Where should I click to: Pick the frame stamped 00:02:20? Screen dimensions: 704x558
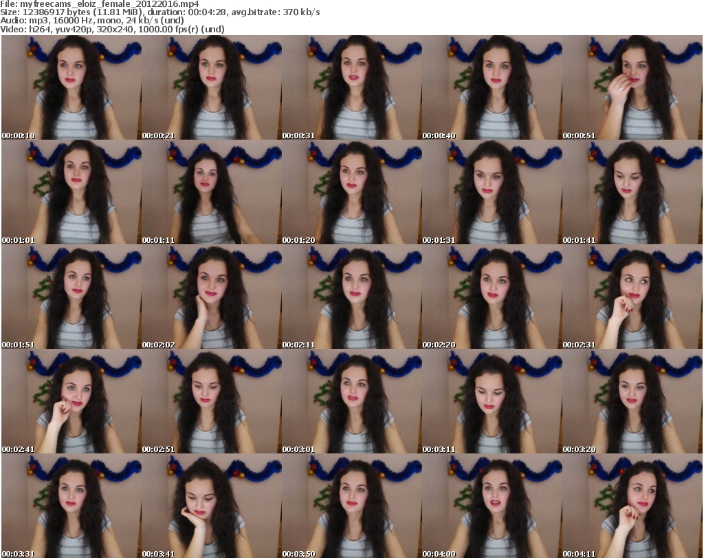click(x=492, y=297)
